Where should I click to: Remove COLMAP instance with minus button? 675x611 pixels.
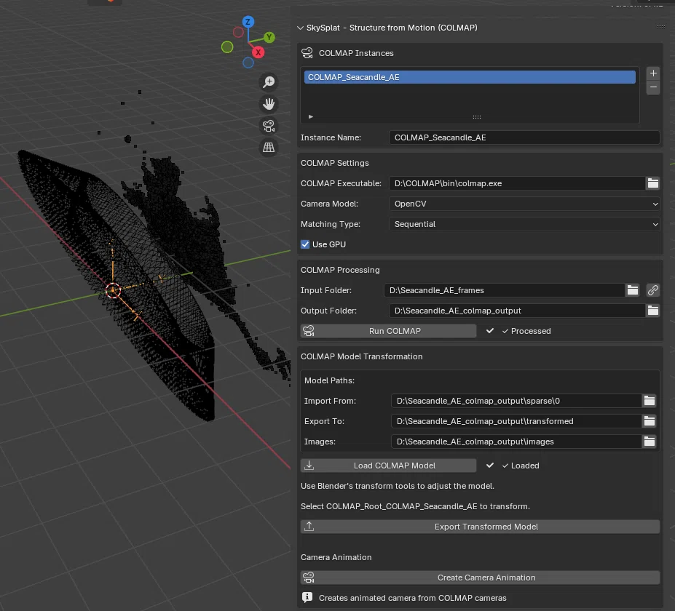[653, 87]
